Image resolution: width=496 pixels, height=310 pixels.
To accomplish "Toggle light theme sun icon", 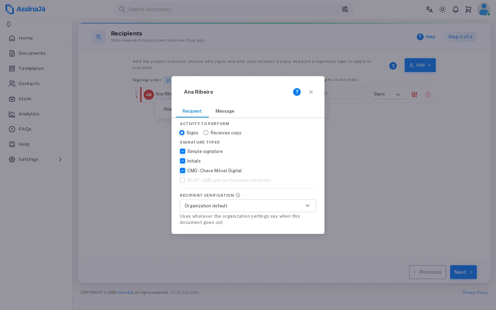I will click(443, 9).
